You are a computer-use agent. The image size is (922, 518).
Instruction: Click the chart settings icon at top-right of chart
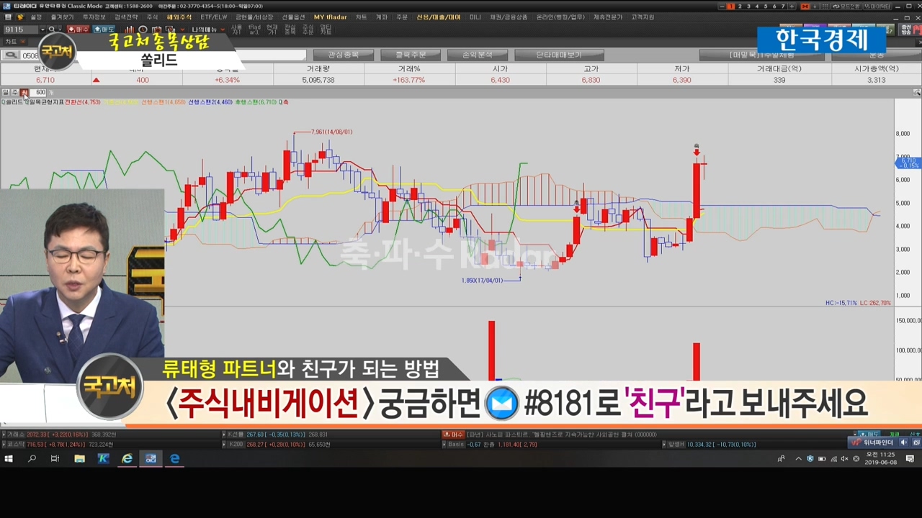916,92
